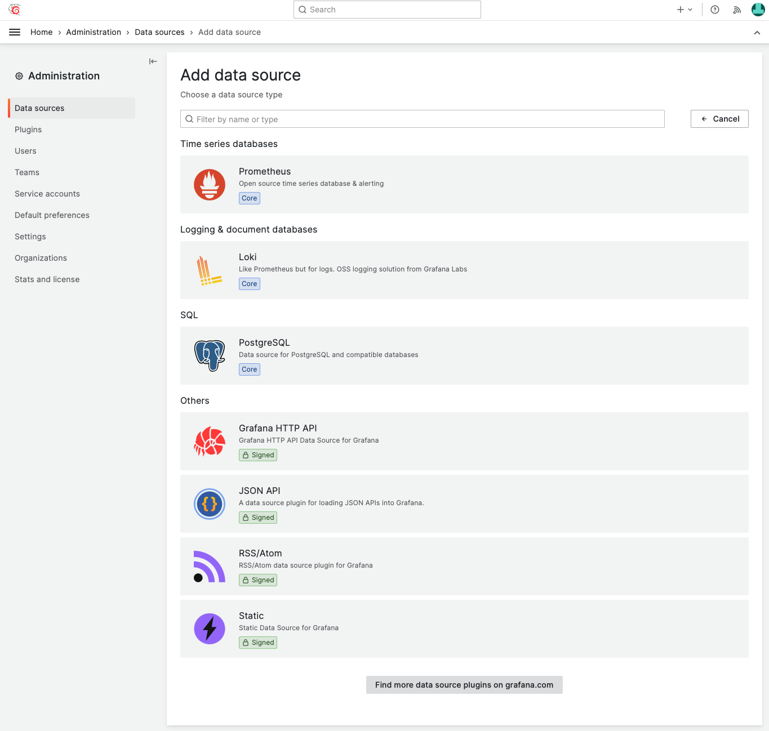
Task: Open Plugins in sidebar
Action: tap(28, 130)
